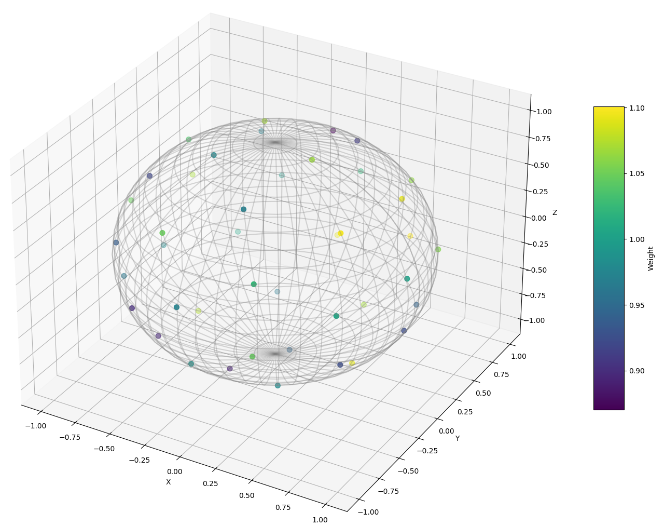Select the 0.95 tick on the colorbar
Viewport: 664px width, 526px height.
tap(637, 305)
